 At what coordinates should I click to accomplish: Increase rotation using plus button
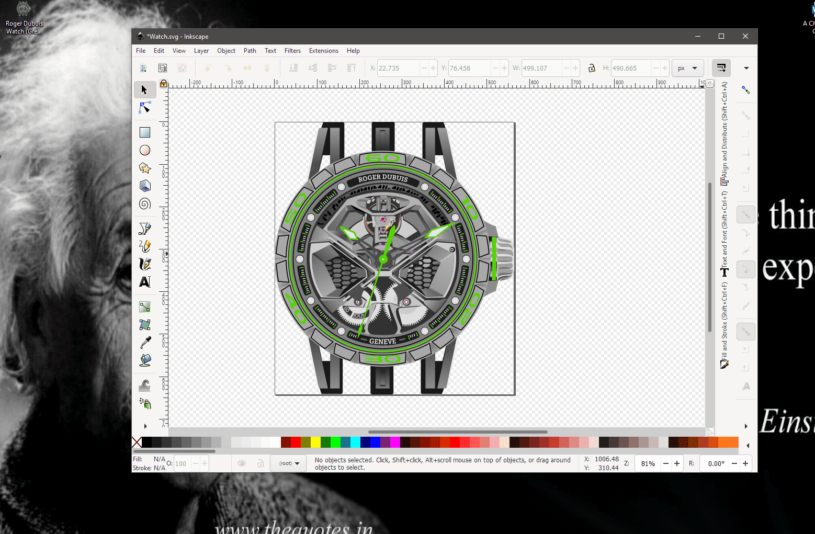[x=745, y=463]
